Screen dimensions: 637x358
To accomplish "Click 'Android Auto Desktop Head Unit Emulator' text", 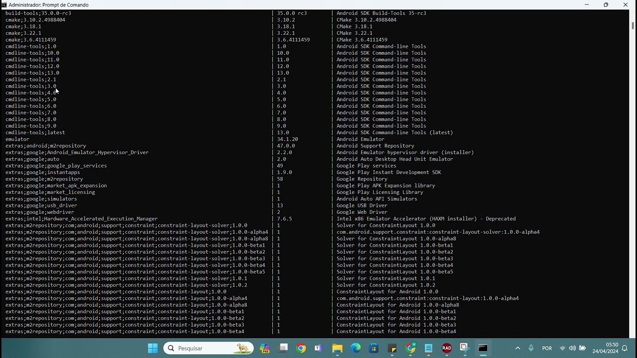I will (395, 159).
